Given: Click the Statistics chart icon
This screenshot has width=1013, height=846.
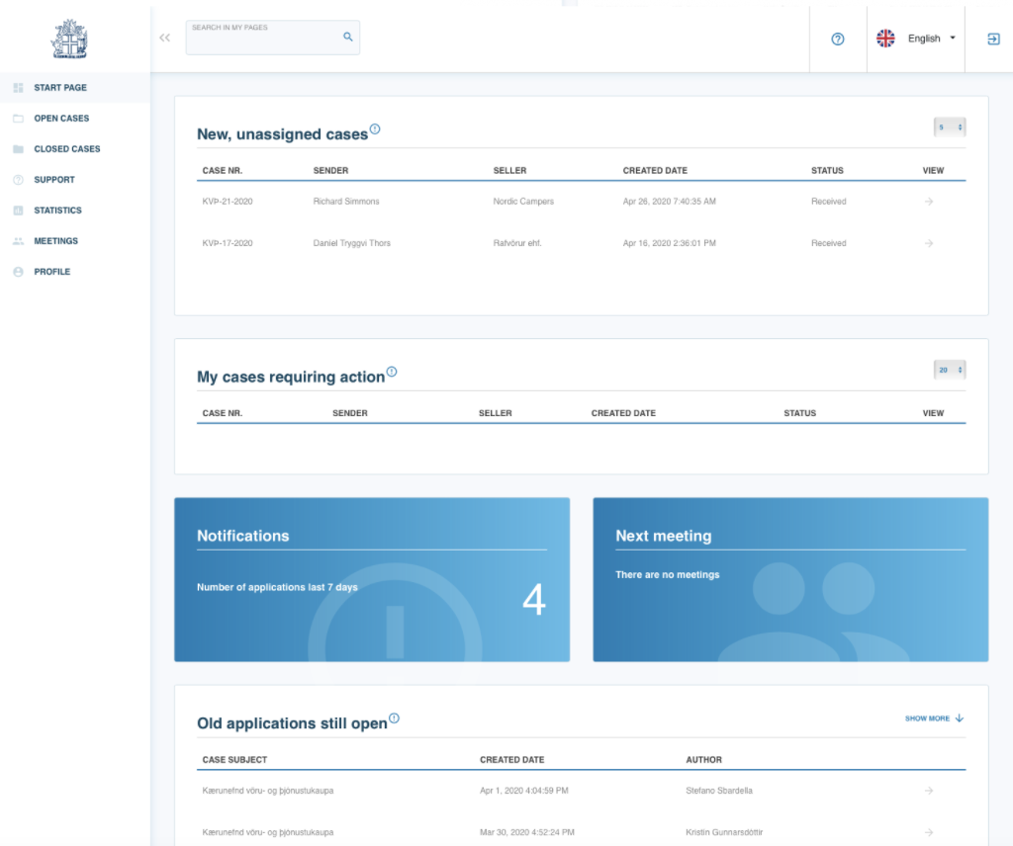Looking at the screenshot, I should coord(18,211).
